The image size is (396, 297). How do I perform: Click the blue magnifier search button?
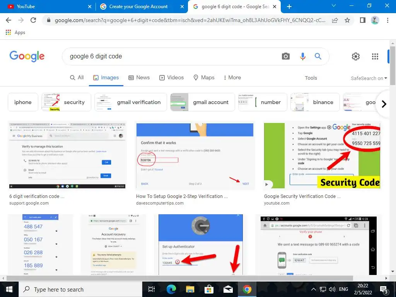[318, 56]
